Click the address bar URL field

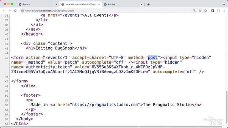point(108,11)
